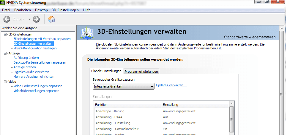Screen dimensions: 287x136
Task: Click the main panel scrollbar thumb
Action: click(x=281, y=94)
